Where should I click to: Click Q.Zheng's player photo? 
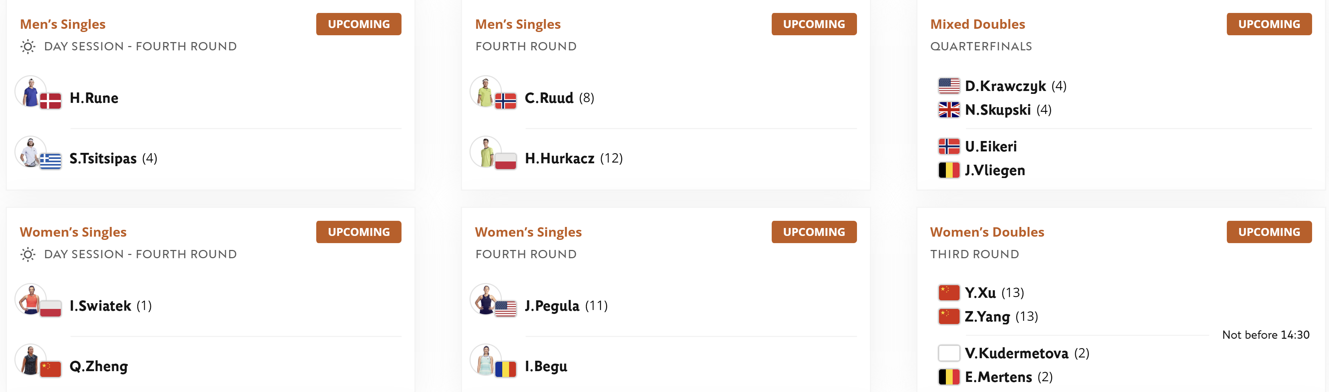pyautogui.click(x=31, y=360)
